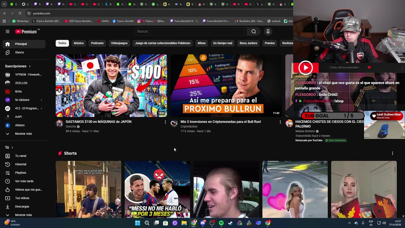This screenshot has width=405, height=228.
Task: Click the search magnifier button
Action: (254, 31)
